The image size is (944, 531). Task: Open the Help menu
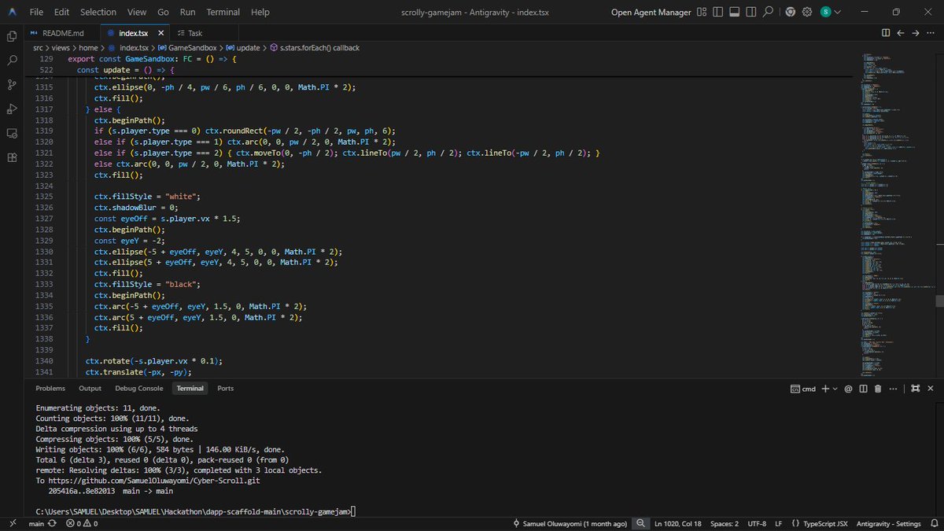coord(260,12)
